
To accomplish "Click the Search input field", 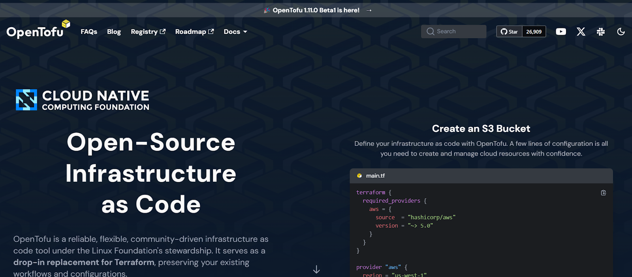I will (453, 32).
